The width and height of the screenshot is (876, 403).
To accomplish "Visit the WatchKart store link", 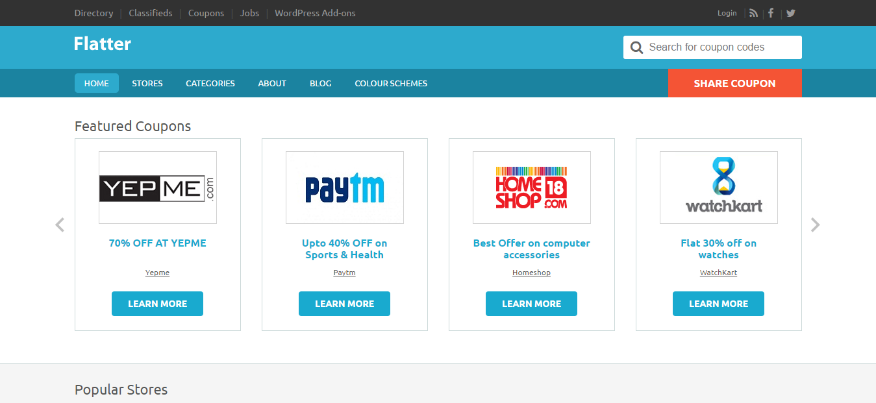I will (x=719, y=273).
